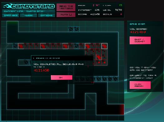Click the green entry zone at path start
164x122 pixels.
(12, 23)
